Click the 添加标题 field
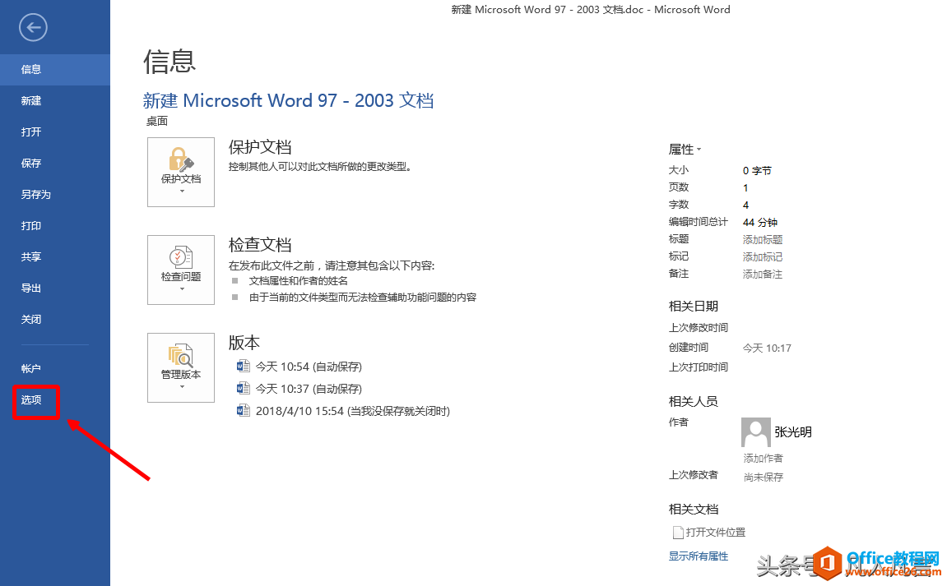Viewport: 947px width, 586px height. pyautogui.click(x=762, y=240)
